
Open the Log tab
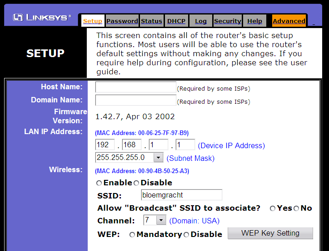click(x=200, y=21)
